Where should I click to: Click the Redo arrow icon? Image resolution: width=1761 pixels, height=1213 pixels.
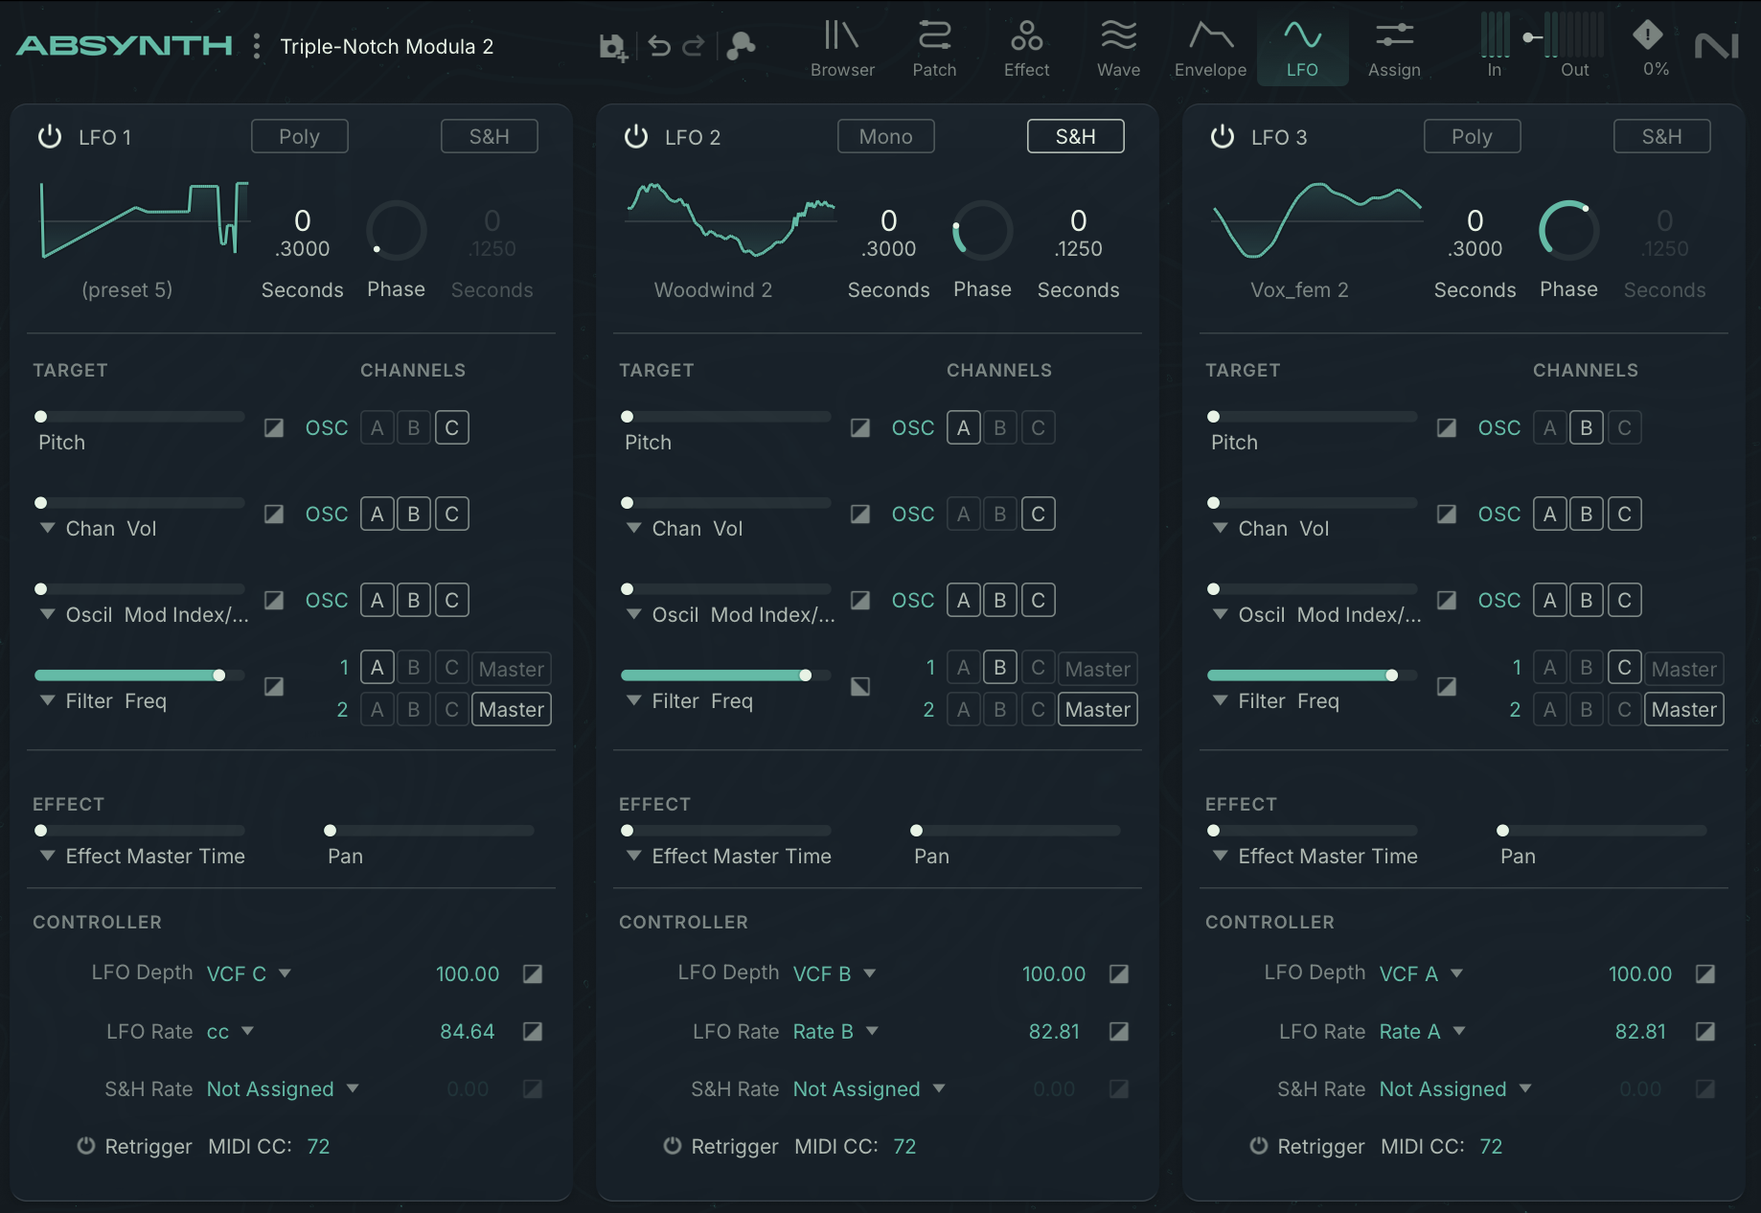click(x=695, y=45)
